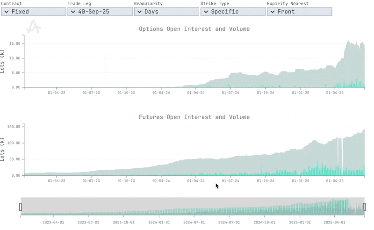This screenshot has height=230, width=374.
Task: Open the Contract dropdown showing Fixed
Action: coord(33,12)
